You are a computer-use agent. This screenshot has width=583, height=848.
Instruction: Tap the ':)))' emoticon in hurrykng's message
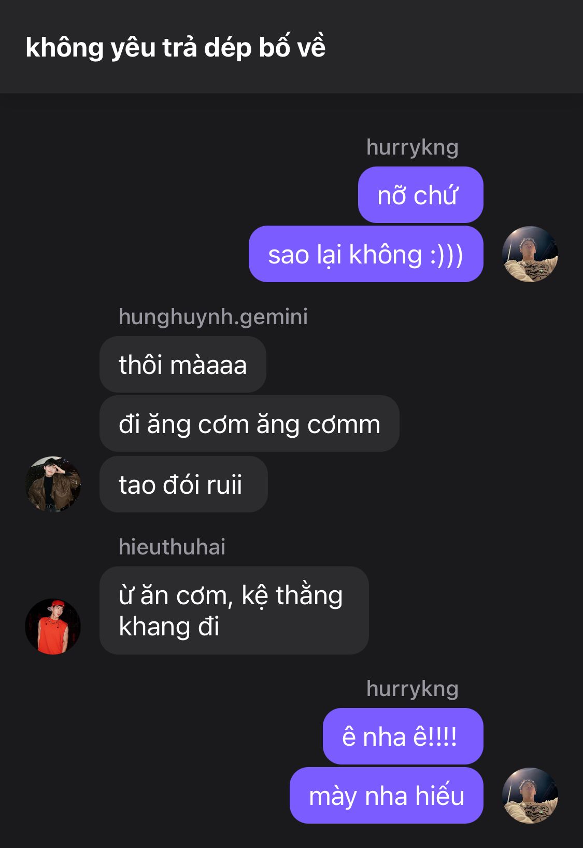(446, 255)
